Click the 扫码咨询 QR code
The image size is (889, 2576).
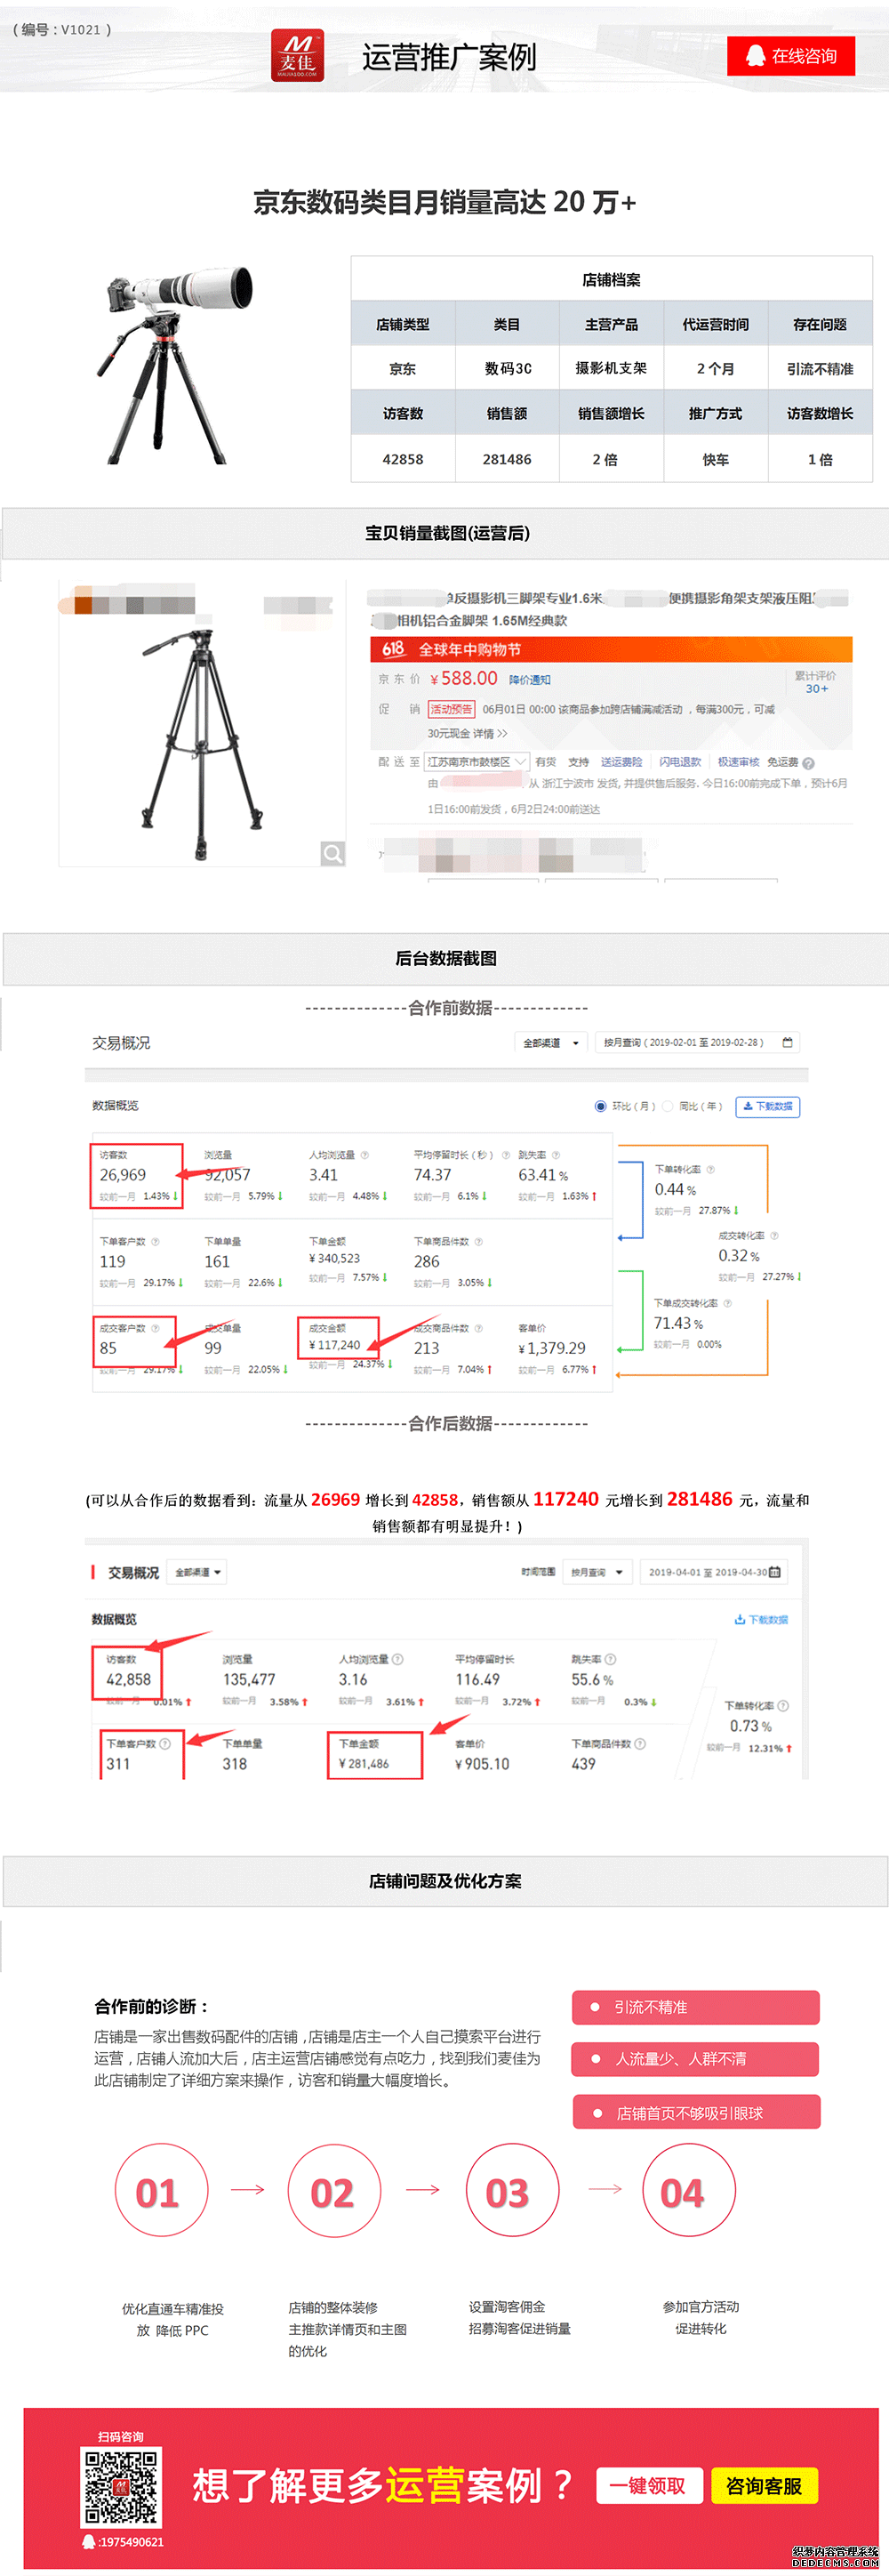point(121,2487)
